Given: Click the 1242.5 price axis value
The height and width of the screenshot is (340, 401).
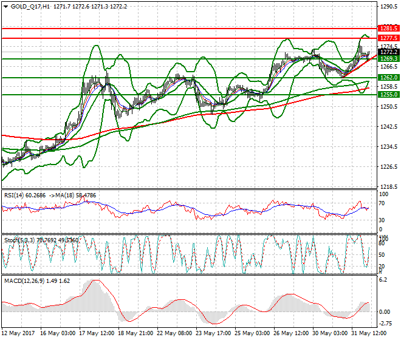Looking at the screenshot, I should point(389,127).
